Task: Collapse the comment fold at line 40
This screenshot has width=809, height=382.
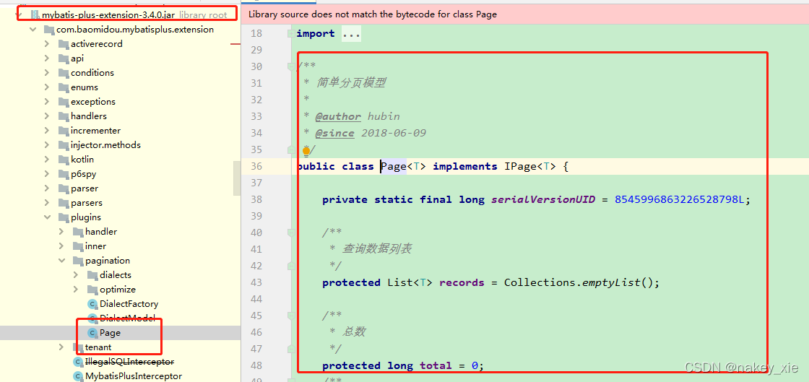Action: pos(291,233)
